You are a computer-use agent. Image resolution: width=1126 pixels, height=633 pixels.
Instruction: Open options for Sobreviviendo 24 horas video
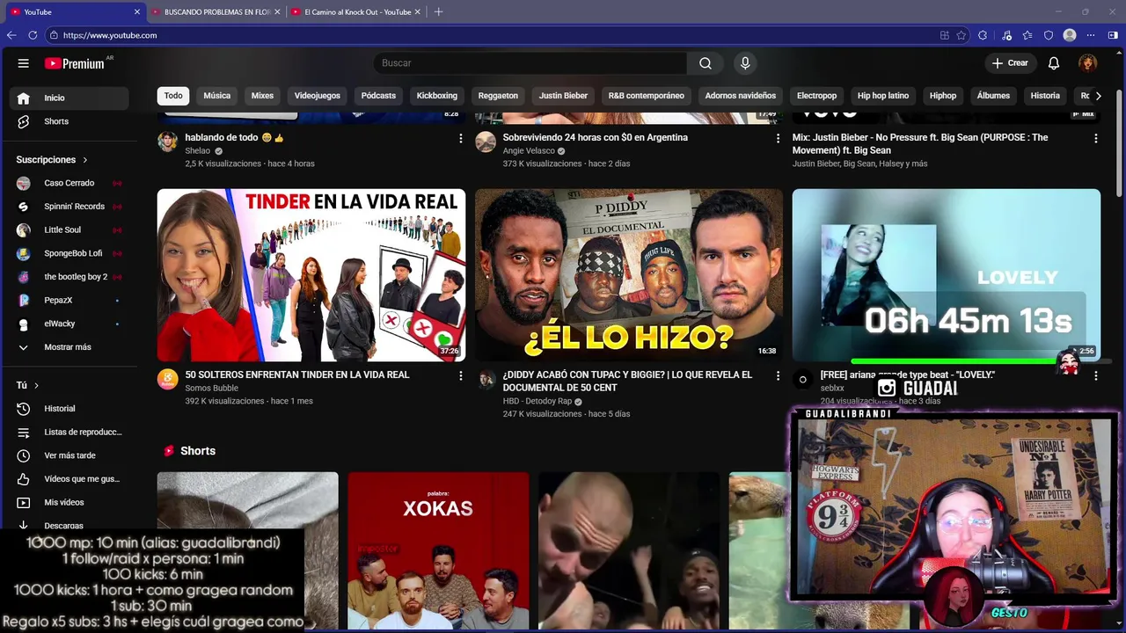tap(778, 139)
